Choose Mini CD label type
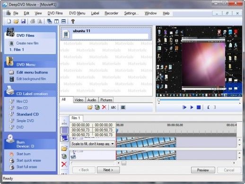This screenshot has width=245, height=184. coord(22,101)
